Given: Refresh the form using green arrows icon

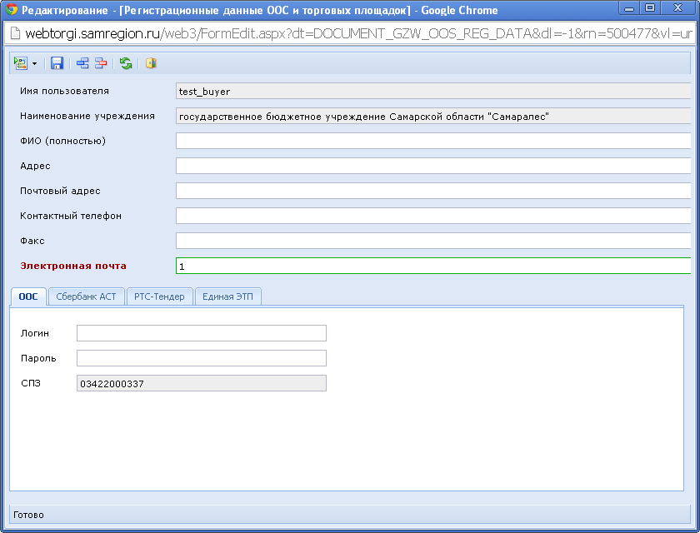Looking at the screenshot, I should click(x=126, y=63).
